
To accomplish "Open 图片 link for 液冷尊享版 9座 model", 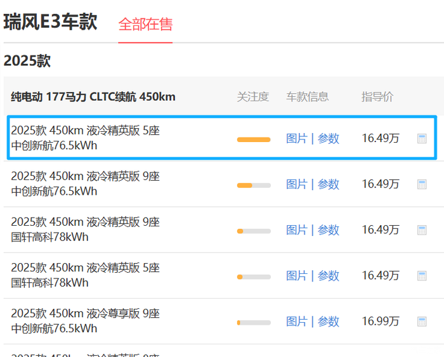I will 296,321.
